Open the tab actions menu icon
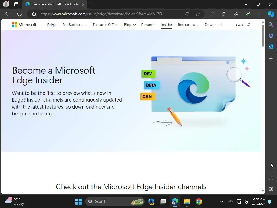The width and height of the screenshot is (277, 208). point(16,4)
